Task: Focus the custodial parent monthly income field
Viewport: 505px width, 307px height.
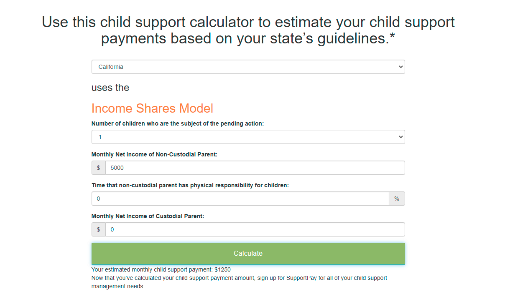Action: [255, 229]
